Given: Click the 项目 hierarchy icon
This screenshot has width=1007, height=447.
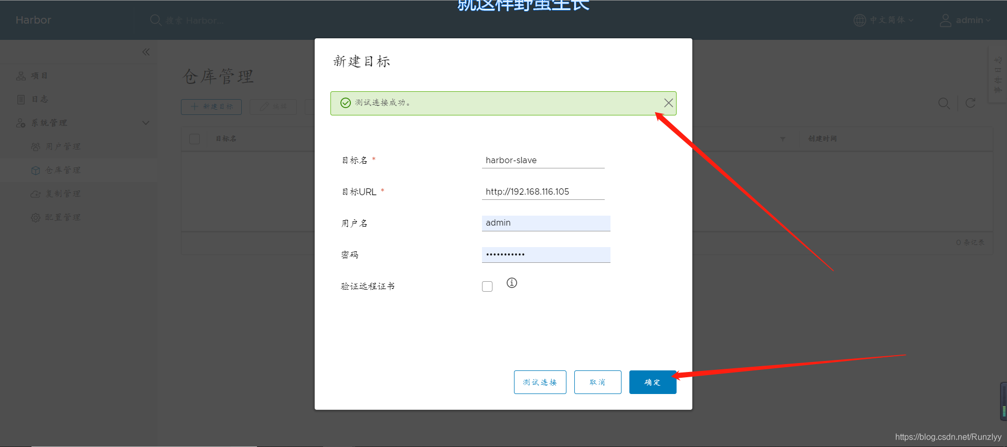Looking at the screenshot, I should [x=21, y=76].
